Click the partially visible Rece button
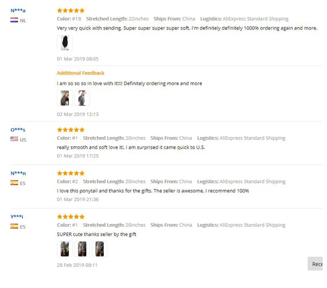This screenshot has width=327, height=288. (x=317, y=264)
